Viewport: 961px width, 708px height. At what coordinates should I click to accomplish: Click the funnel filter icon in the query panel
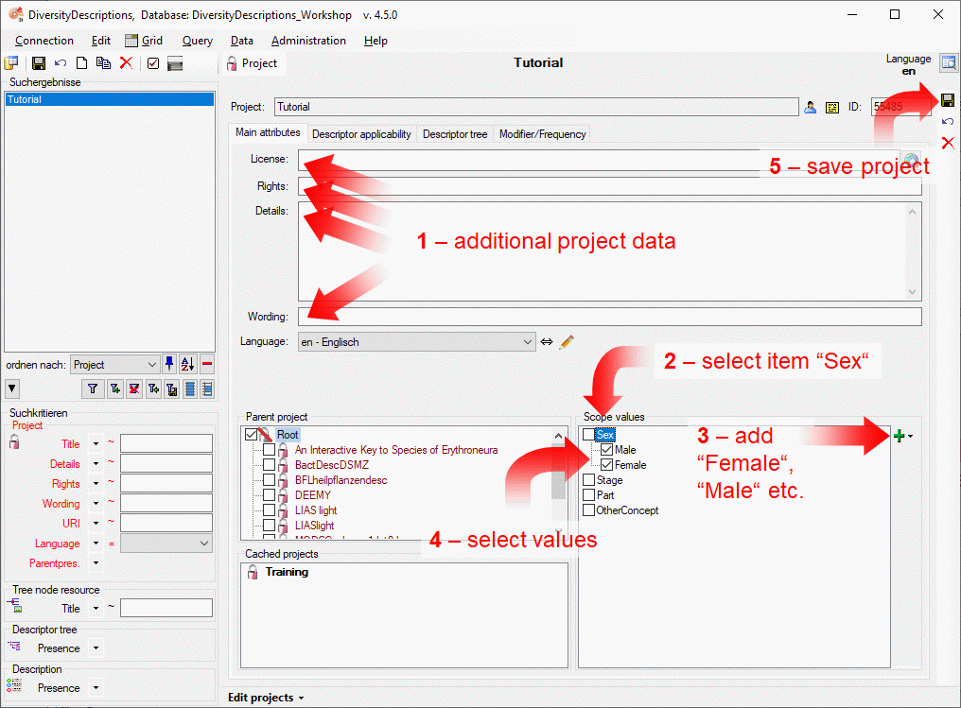click(x=93, y=389)
